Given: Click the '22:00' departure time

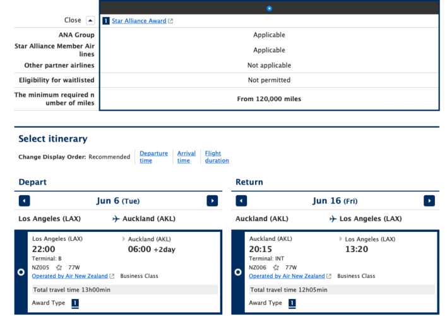Looking at the screenshot, I should [x=44, y=249].
